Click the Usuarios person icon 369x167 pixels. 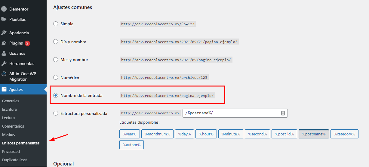click(x=4, y=53)
